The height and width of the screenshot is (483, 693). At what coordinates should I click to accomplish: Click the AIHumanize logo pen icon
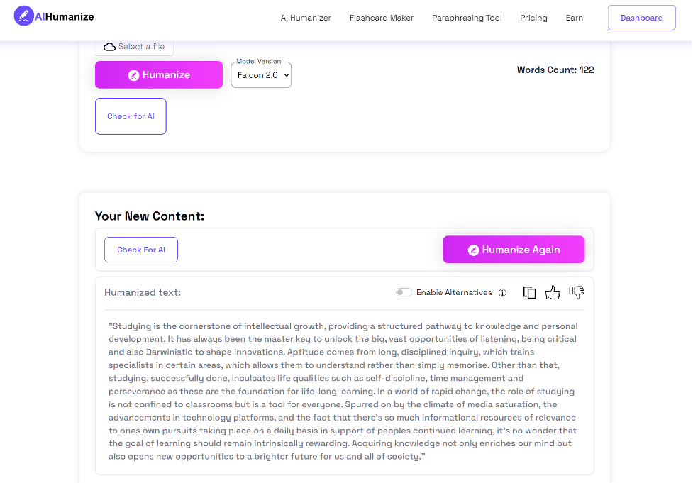pyautogui.click(x=25, y=14)
